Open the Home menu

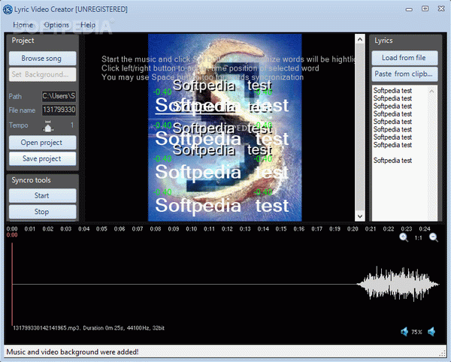point(23,25)
